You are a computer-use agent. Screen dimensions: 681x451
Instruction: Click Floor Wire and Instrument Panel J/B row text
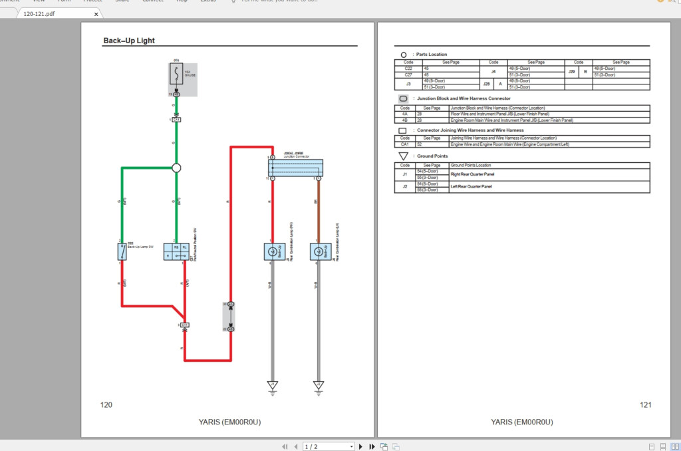coord(499,114)
